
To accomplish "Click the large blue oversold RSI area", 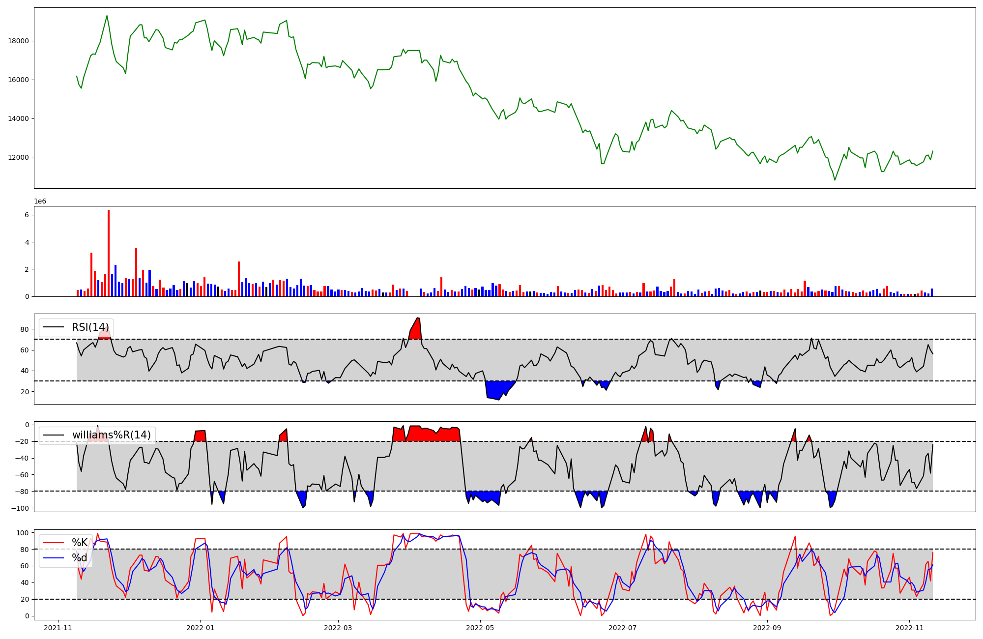I will click(499, 389).
